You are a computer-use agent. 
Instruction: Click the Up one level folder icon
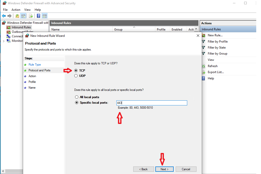click(x=17, y=16)
